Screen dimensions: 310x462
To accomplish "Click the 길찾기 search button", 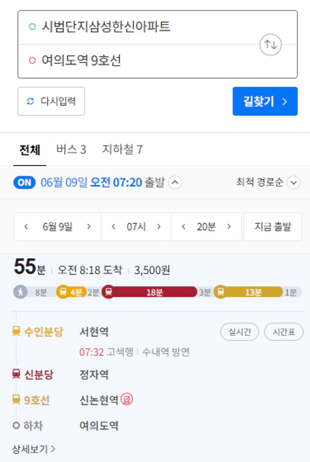I will tap(265, 101).
